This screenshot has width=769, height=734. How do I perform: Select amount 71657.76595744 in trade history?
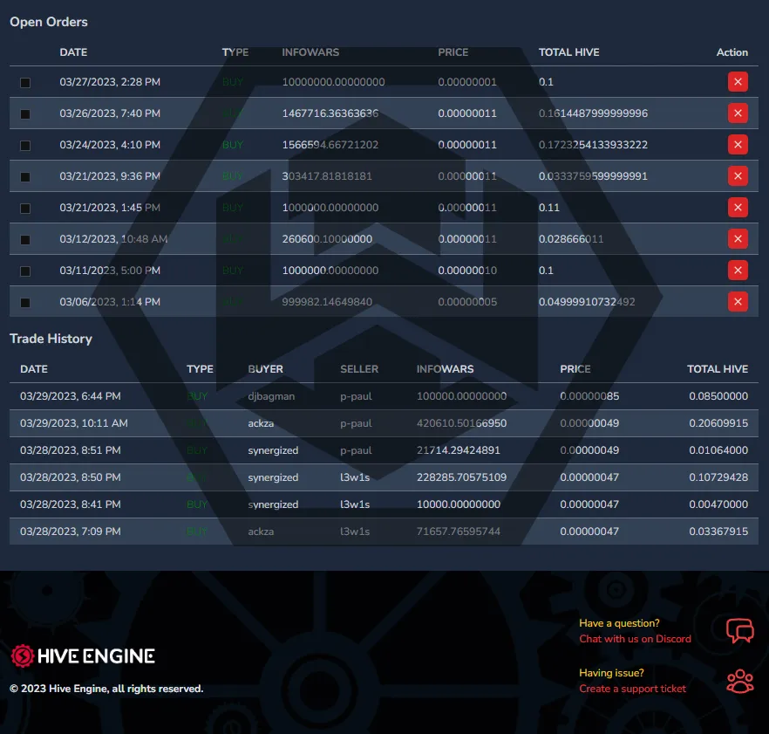click(x=459, y=532)
